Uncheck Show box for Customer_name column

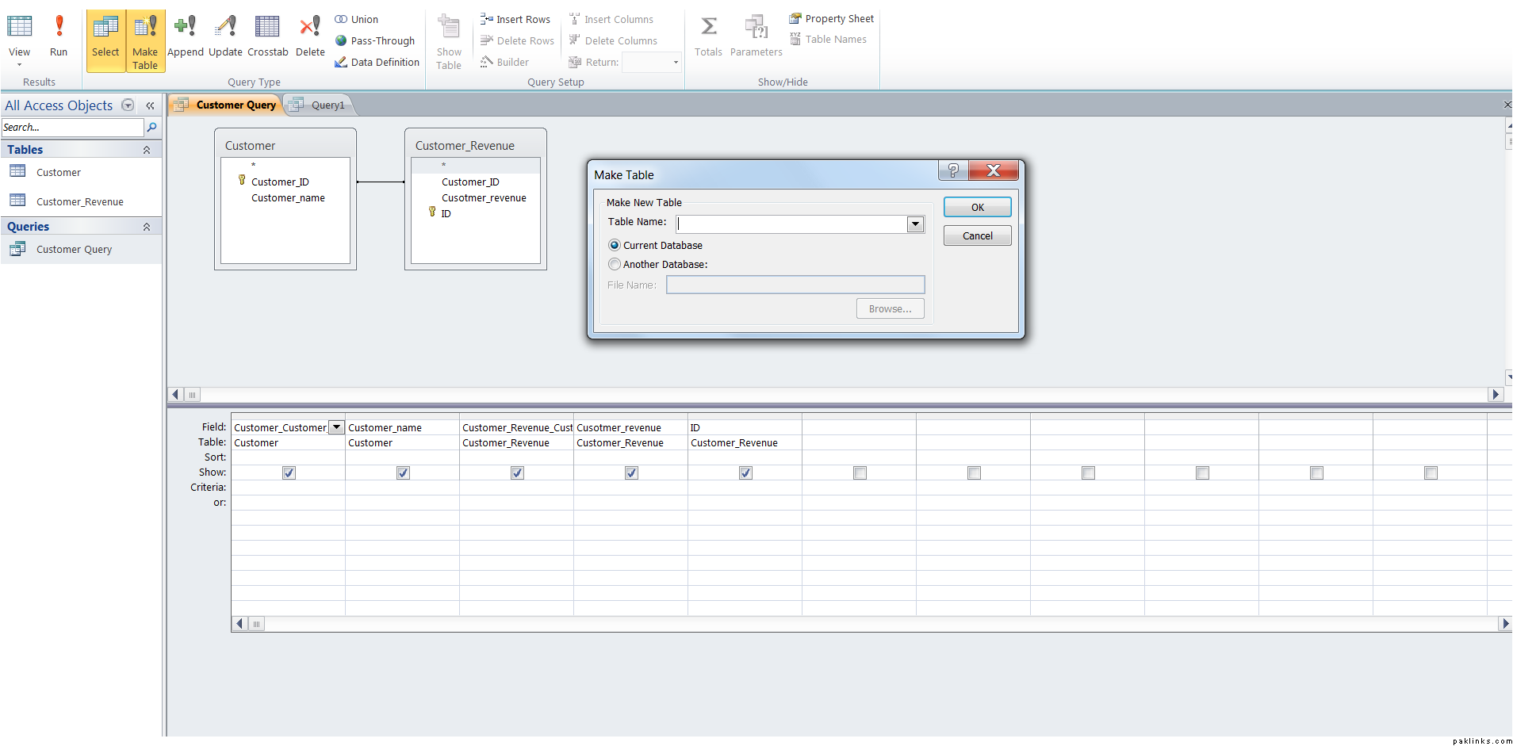coord(403,473)
